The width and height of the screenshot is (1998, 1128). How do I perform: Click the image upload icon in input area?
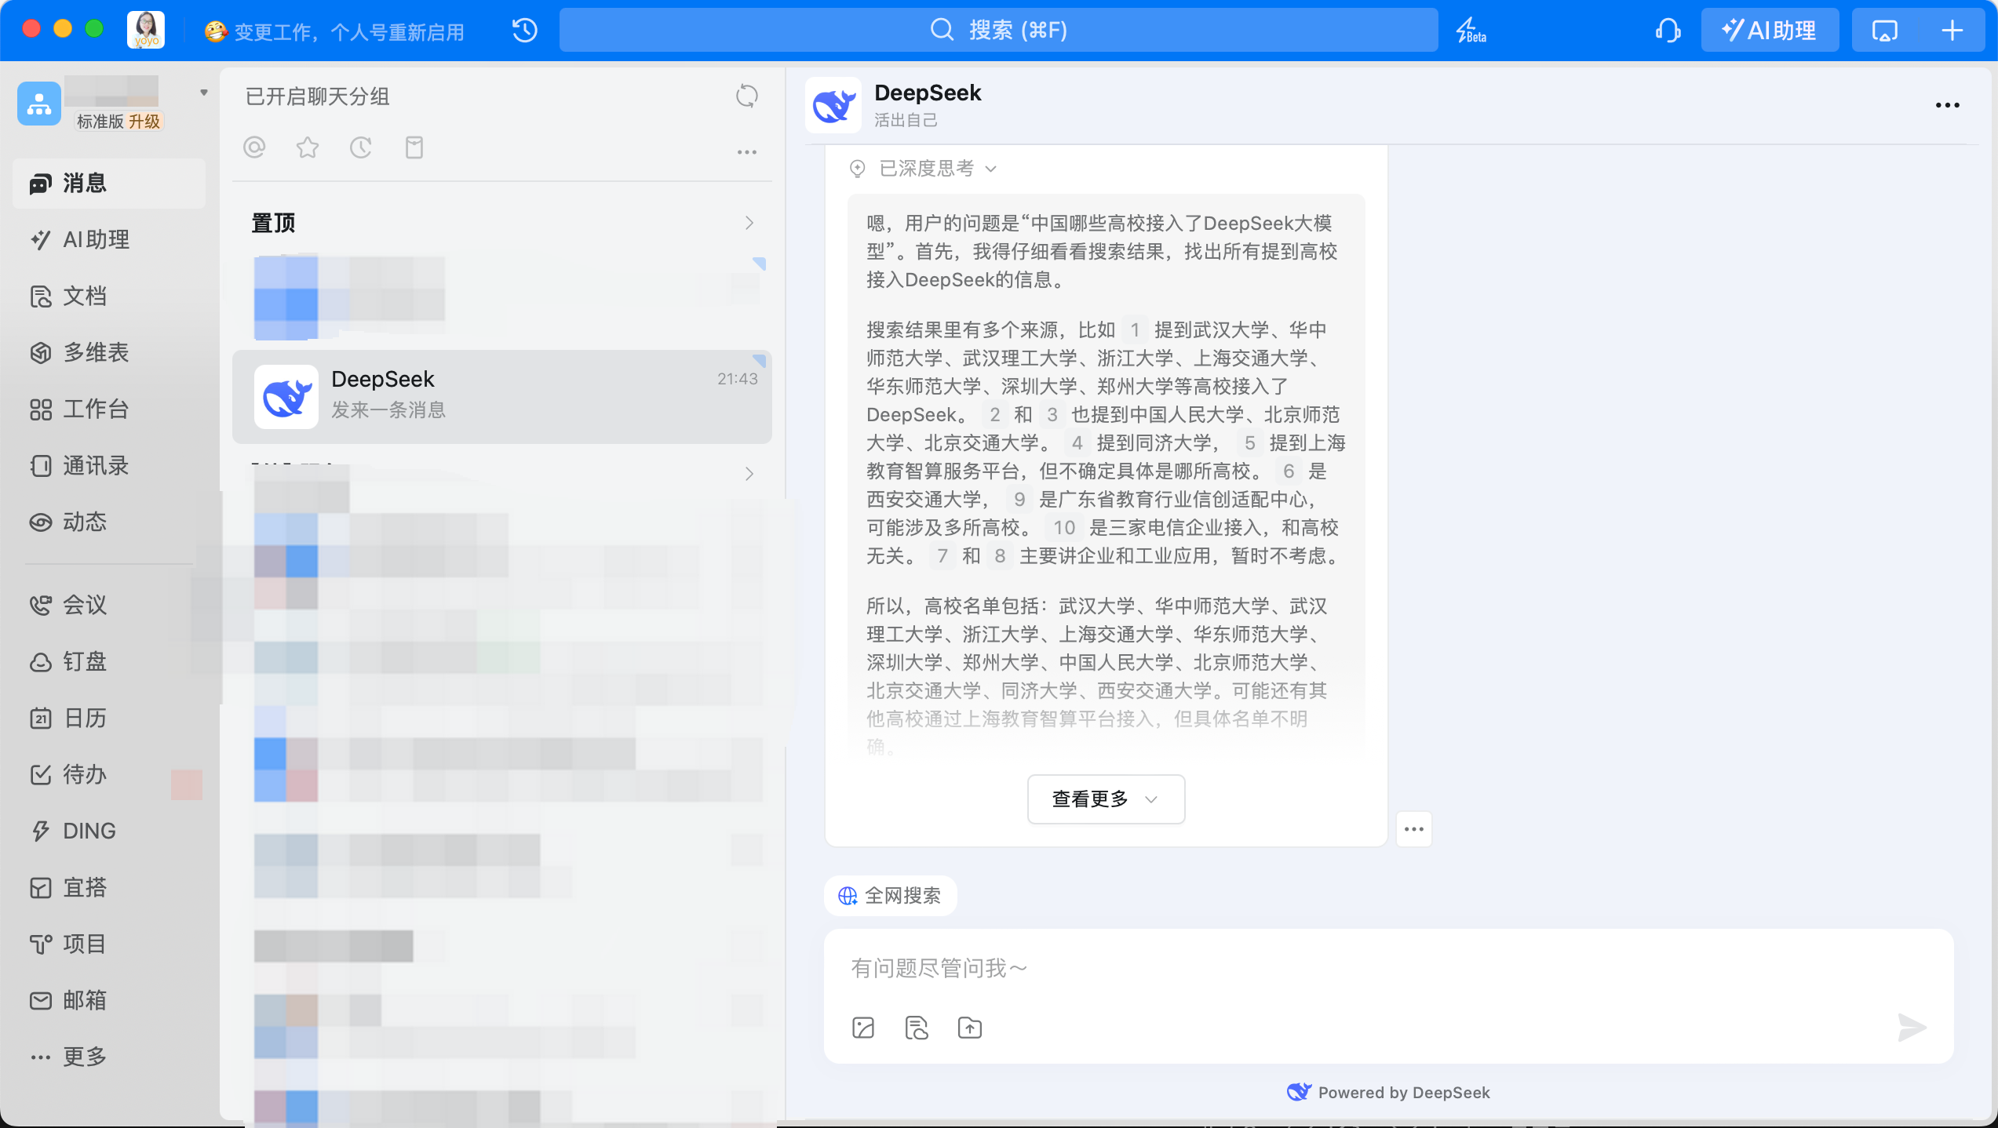click(x=863, y=1028)
